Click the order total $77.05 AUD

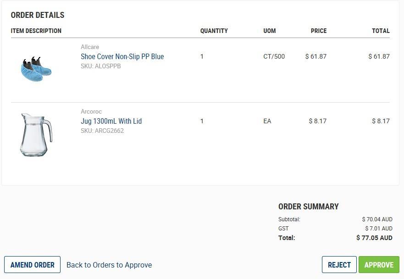(x=374, y=238)
